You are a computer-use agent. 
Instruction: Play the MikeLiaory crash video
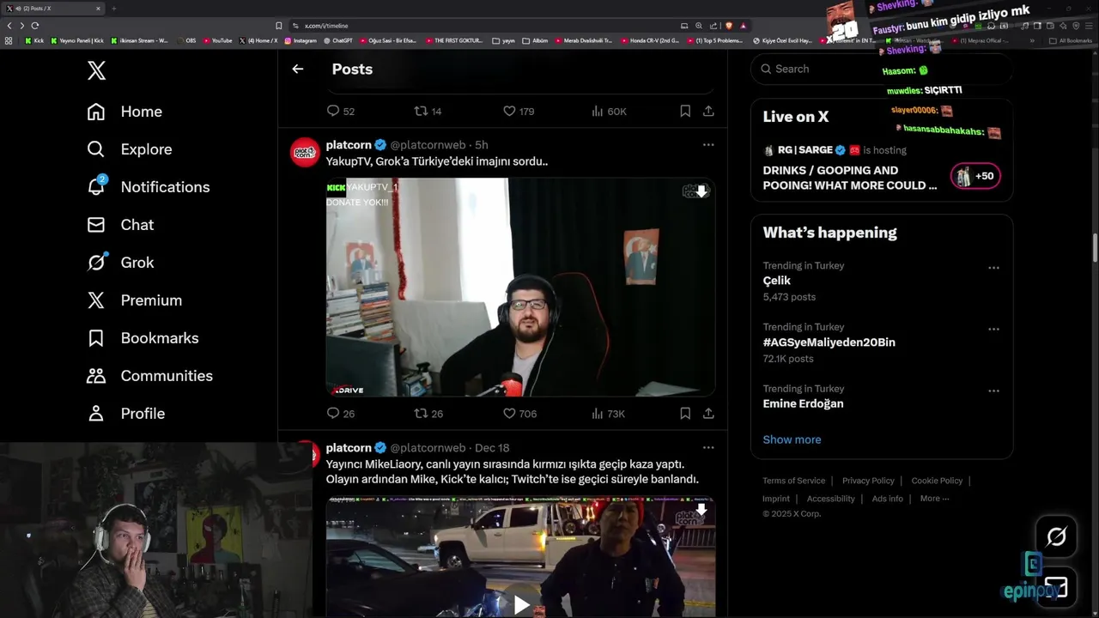click(x=521, y=604)
